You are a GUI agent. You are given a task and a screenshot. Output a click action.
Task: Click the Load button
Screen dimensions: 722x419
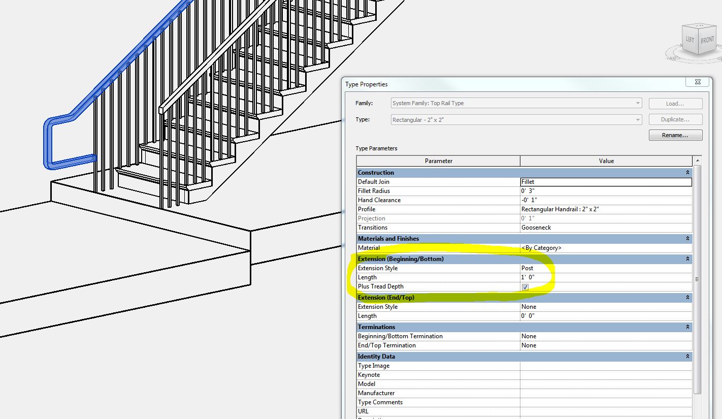(x=675, y=103)
